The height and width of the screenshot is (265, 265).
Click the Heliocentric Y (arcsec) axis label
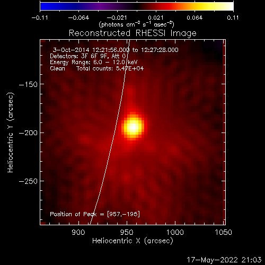11,132
